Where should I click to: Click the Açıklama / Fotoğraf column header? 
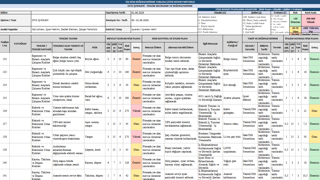(x=232, y=44)
